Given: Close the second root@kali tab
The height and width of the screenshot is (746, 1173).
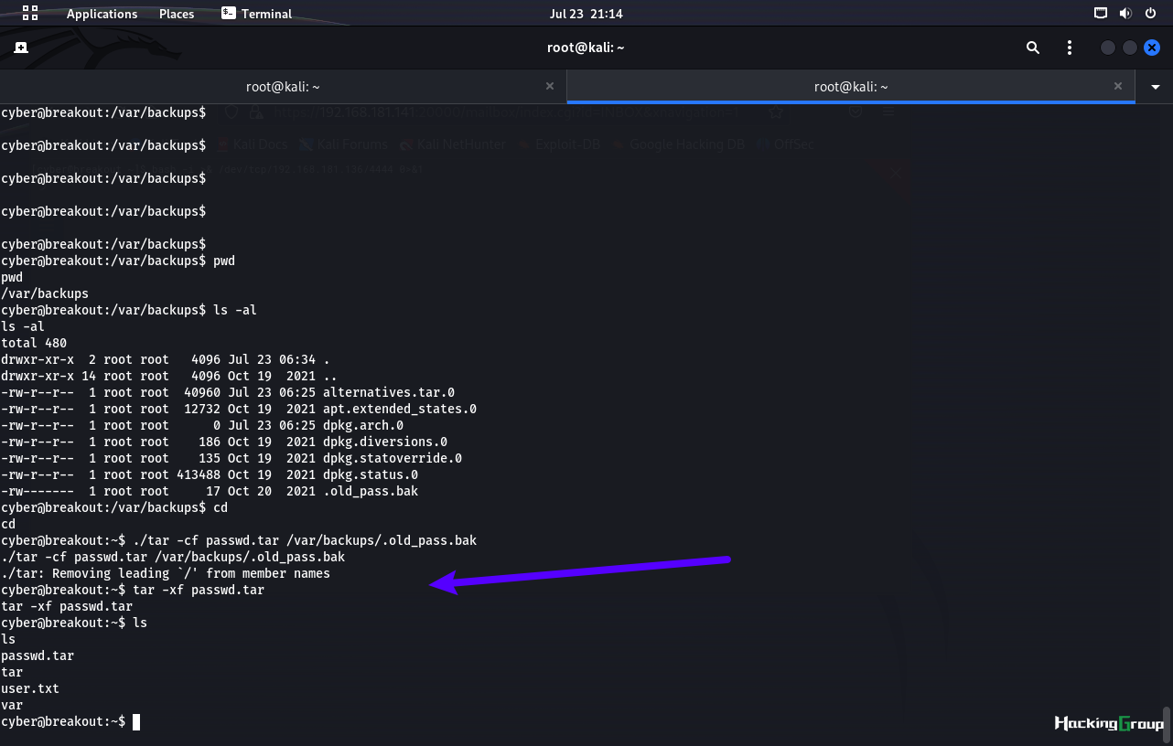Looking at the screenshot, I should coord(1118,86).
